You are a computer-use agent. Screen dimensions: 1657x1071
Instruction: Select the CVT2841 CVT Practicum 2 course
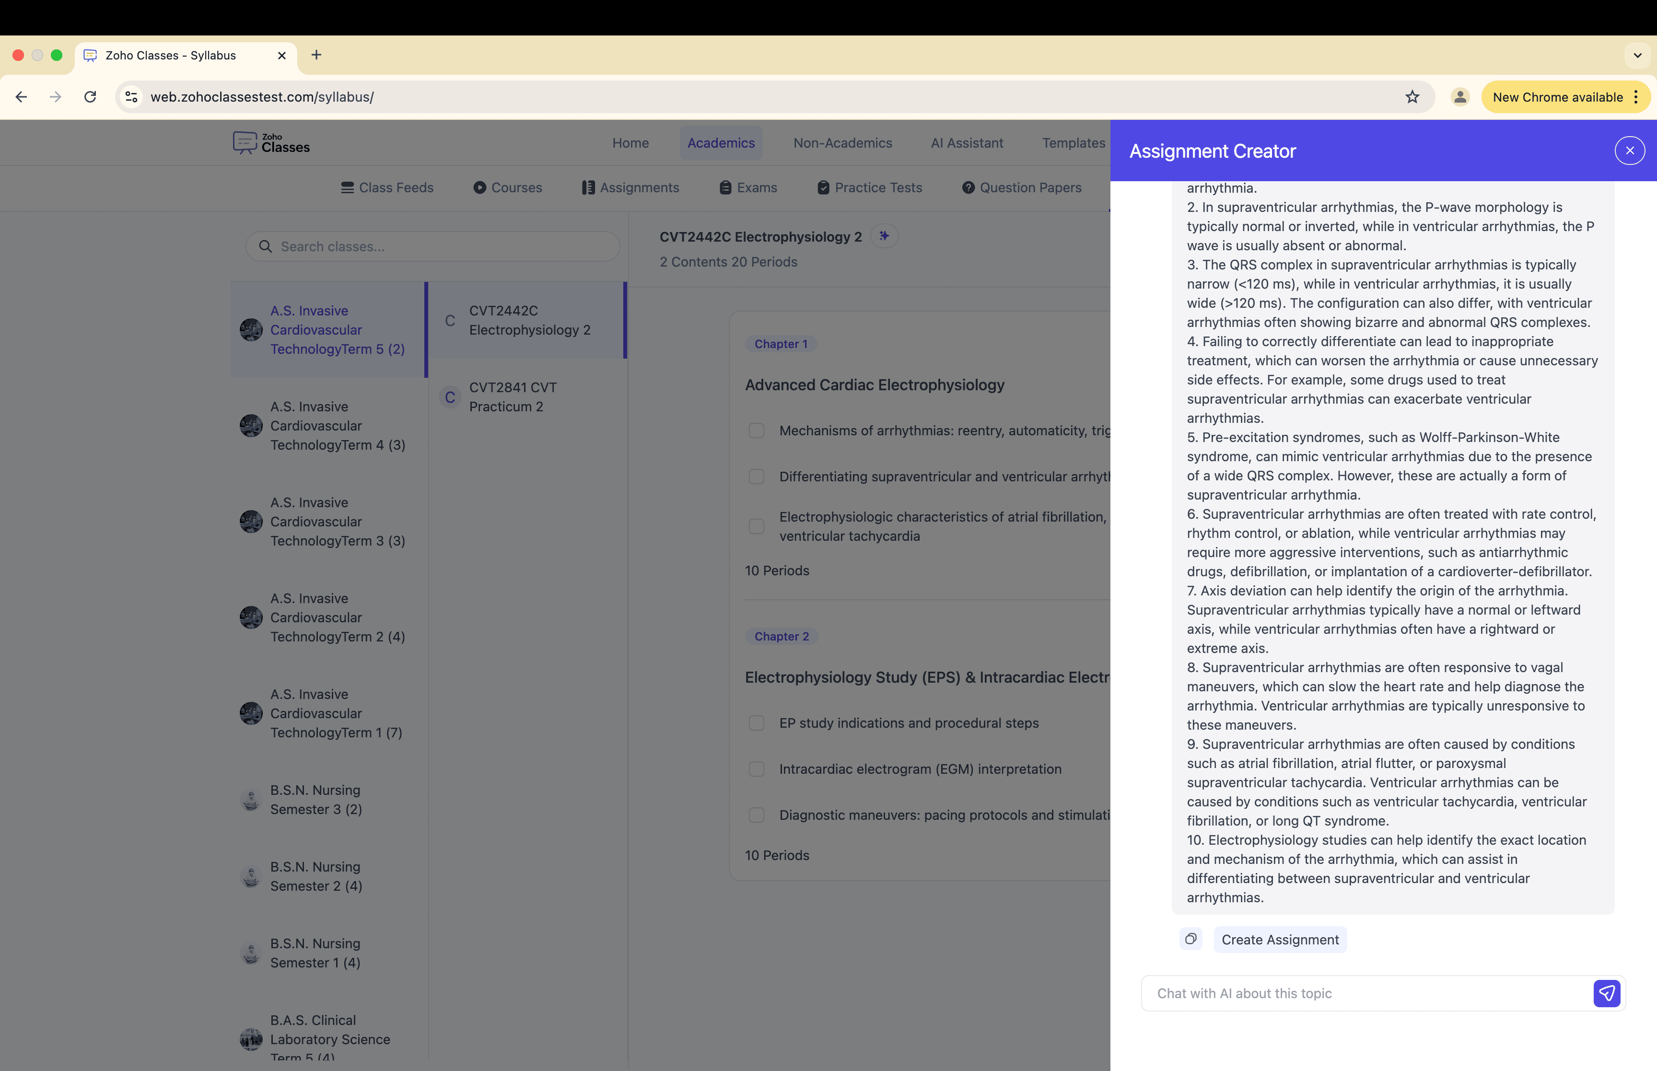513,397
